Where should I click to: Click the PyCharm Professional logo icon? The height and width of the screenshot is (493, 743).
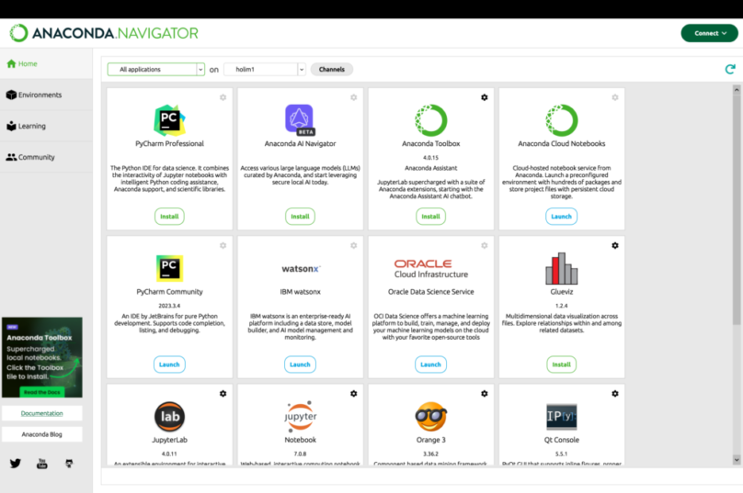click(x=169, y=119)
